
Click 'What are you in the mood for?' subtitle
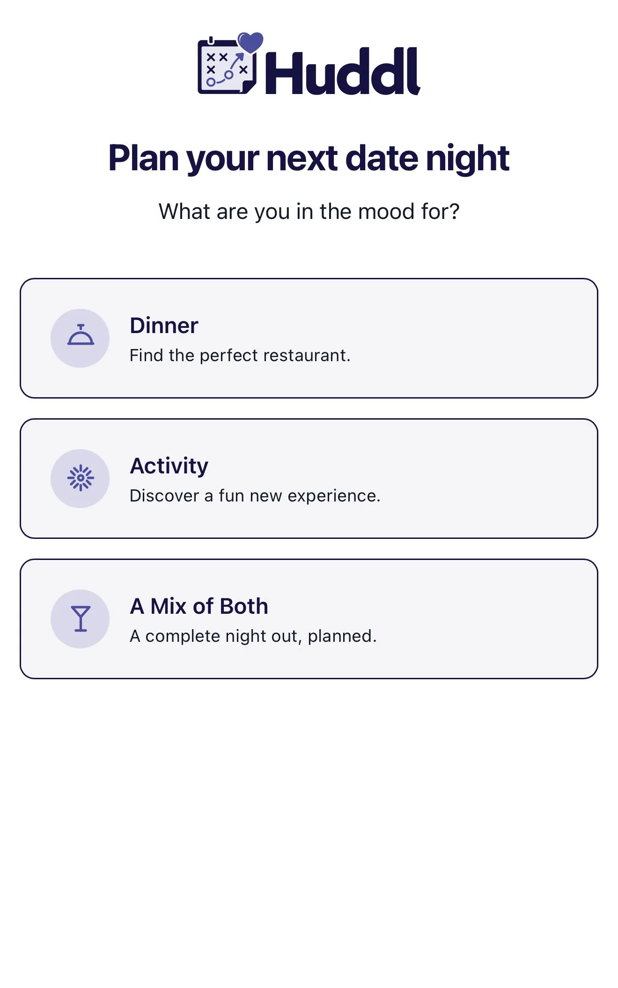(x=309, y=212)
